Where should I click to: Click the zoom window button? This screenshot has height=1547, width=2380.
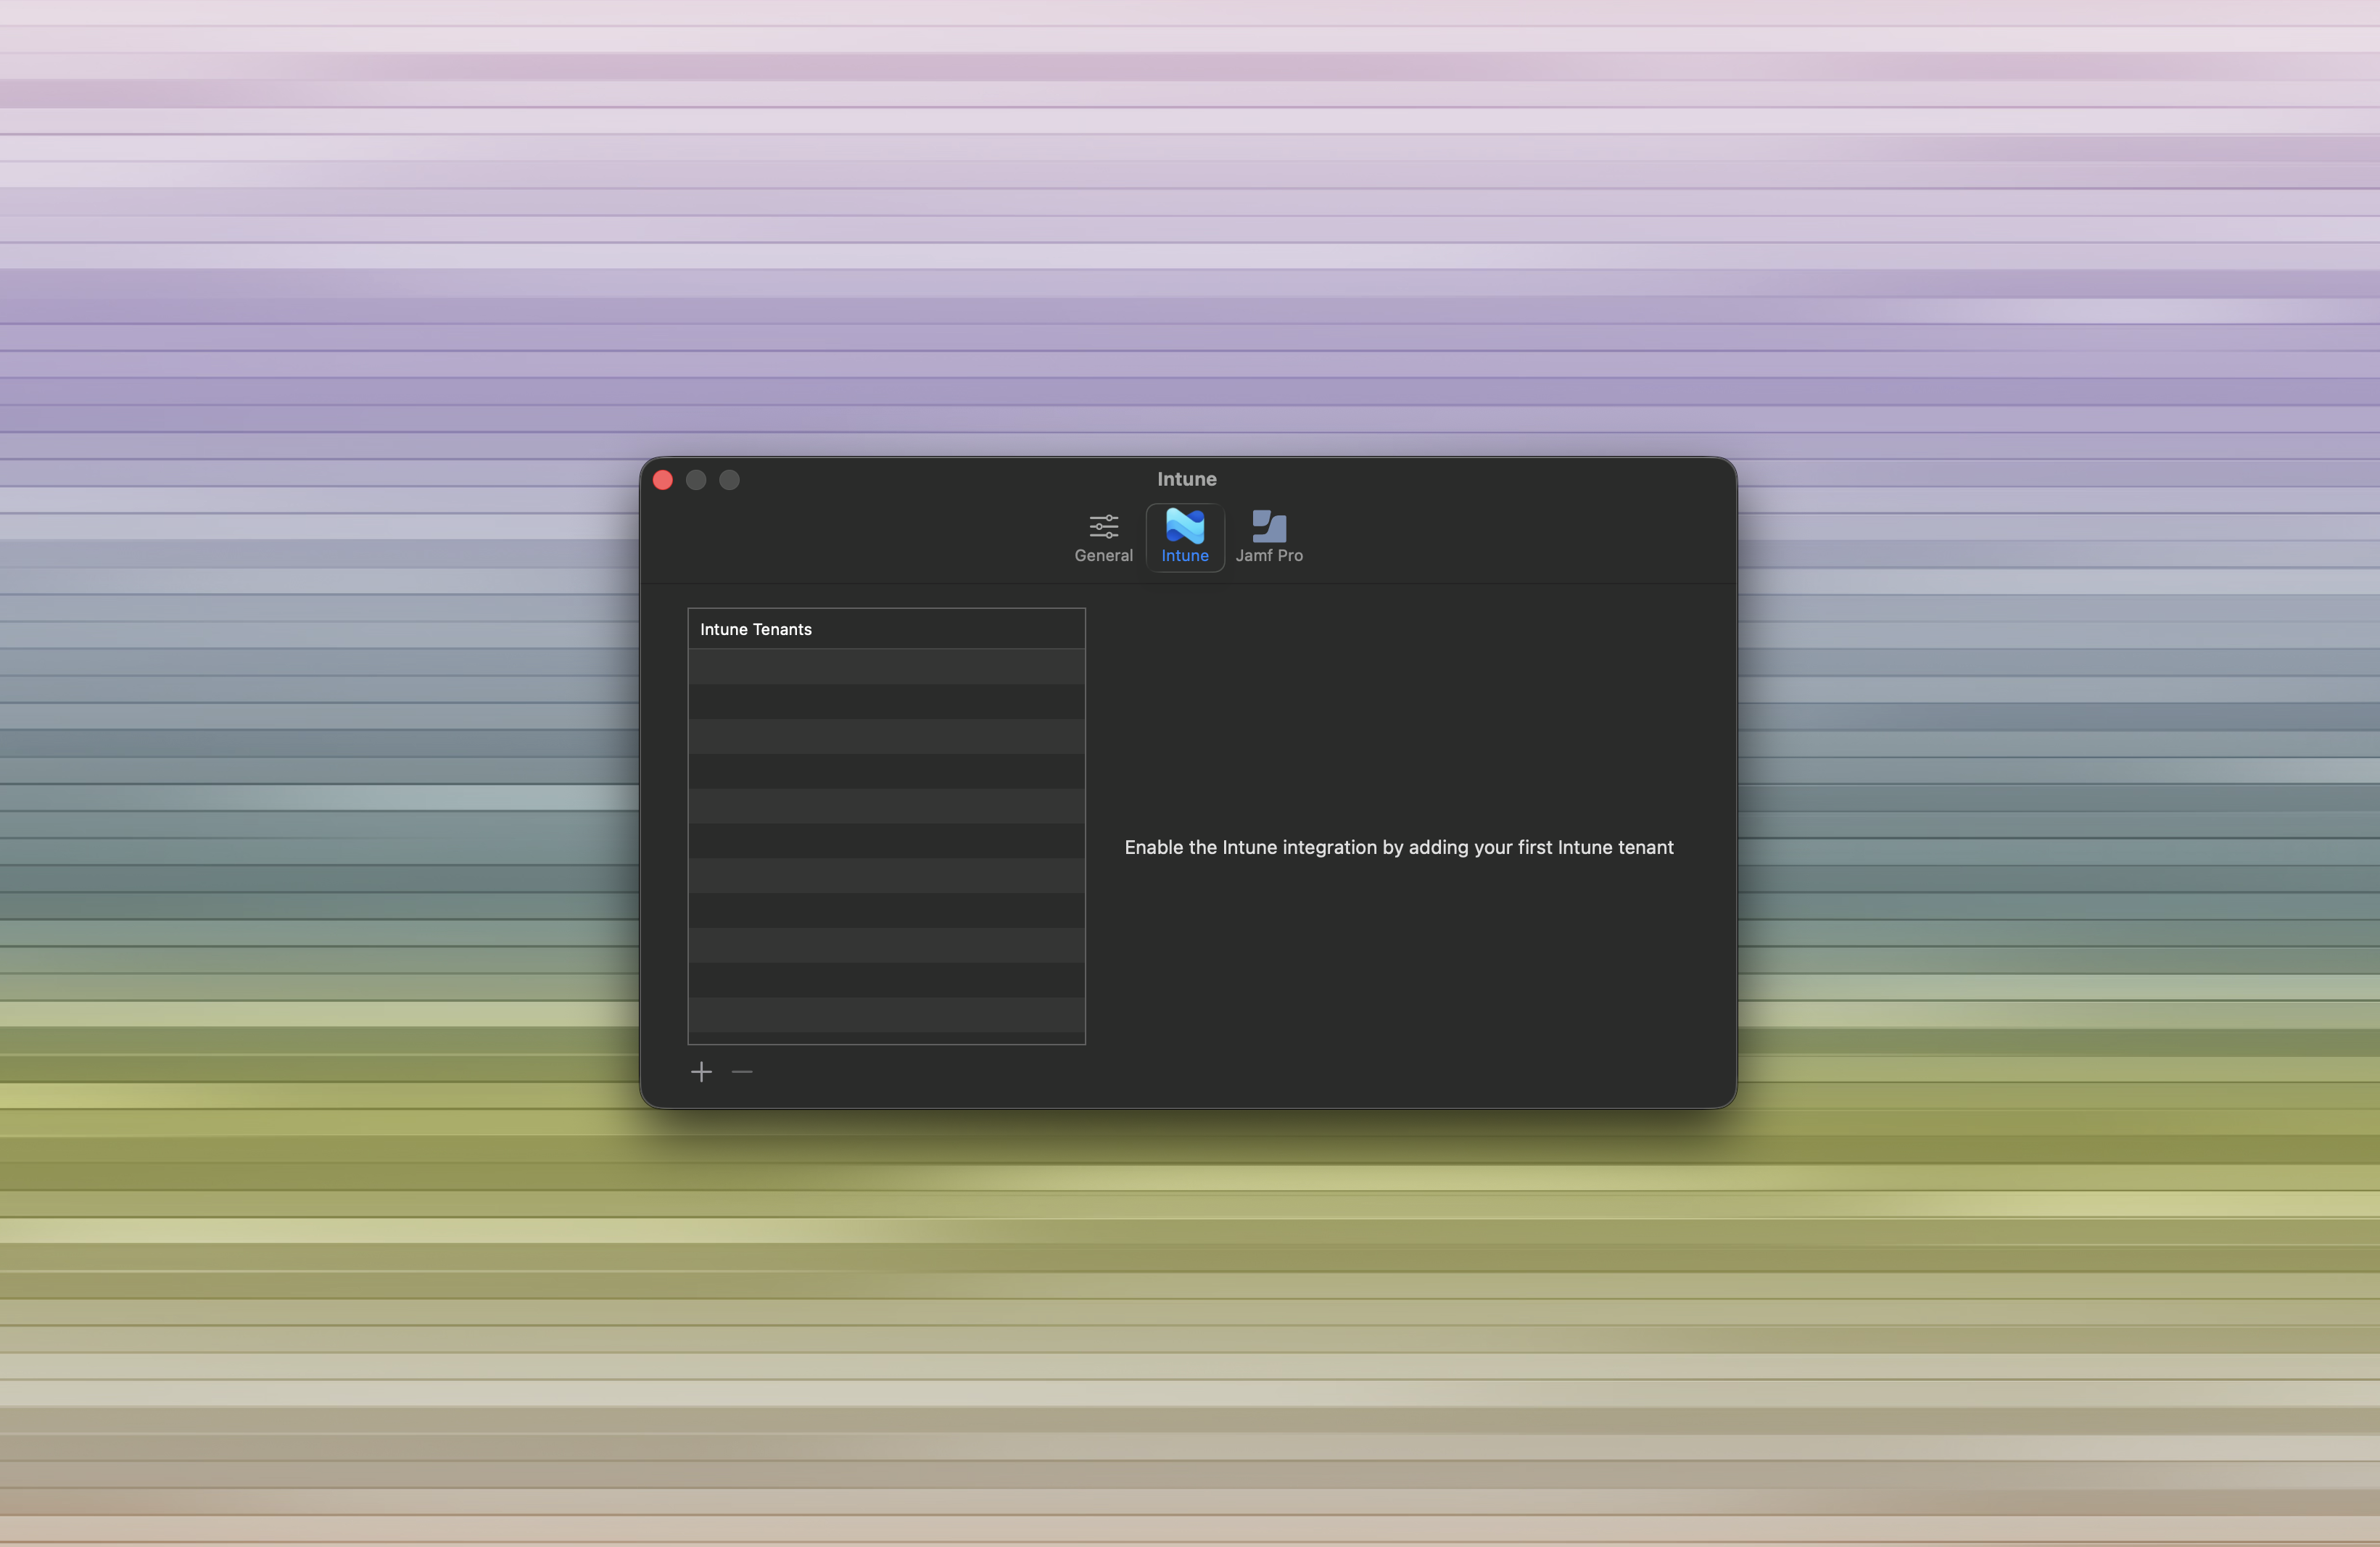730,480
